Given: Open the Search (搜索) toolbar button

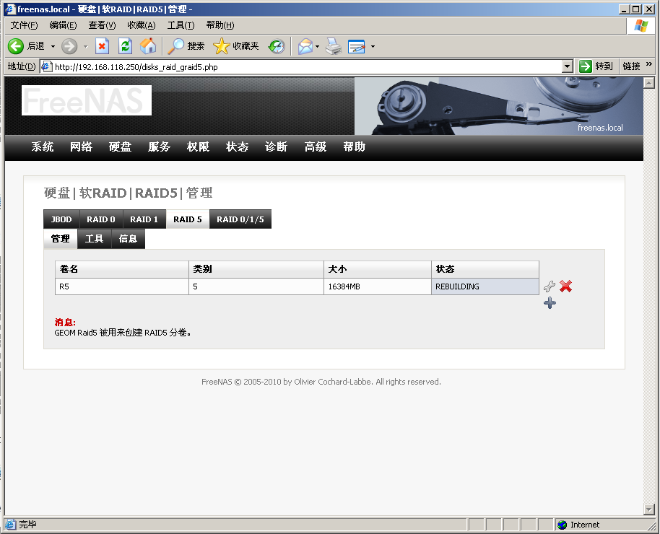Looking at the screenshot, I should click(x=186, y=46).
